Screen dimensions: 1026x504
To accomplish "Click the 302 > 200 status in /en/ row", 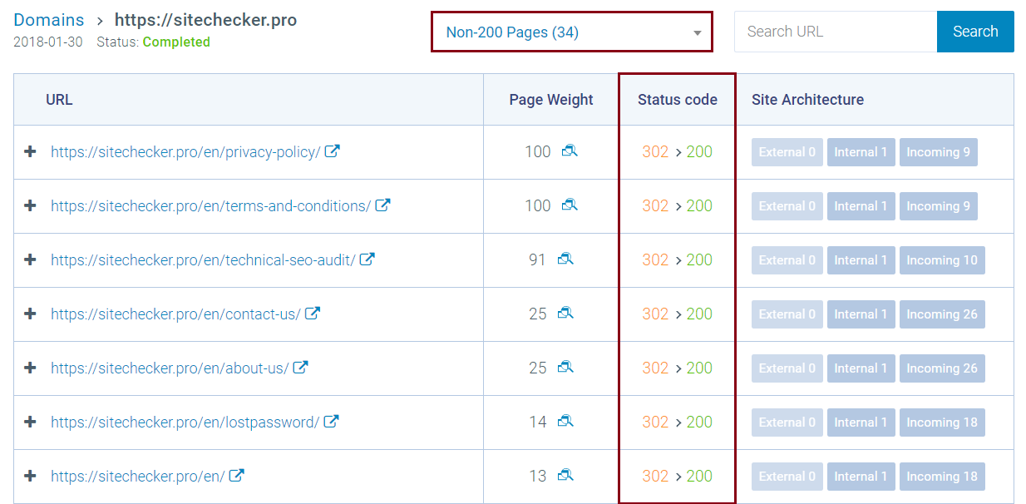I will pos(677,477).
